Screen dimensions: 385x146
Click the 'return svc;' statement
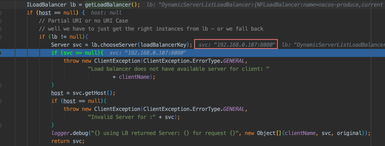pyautogui.click(x=68, y=141)
